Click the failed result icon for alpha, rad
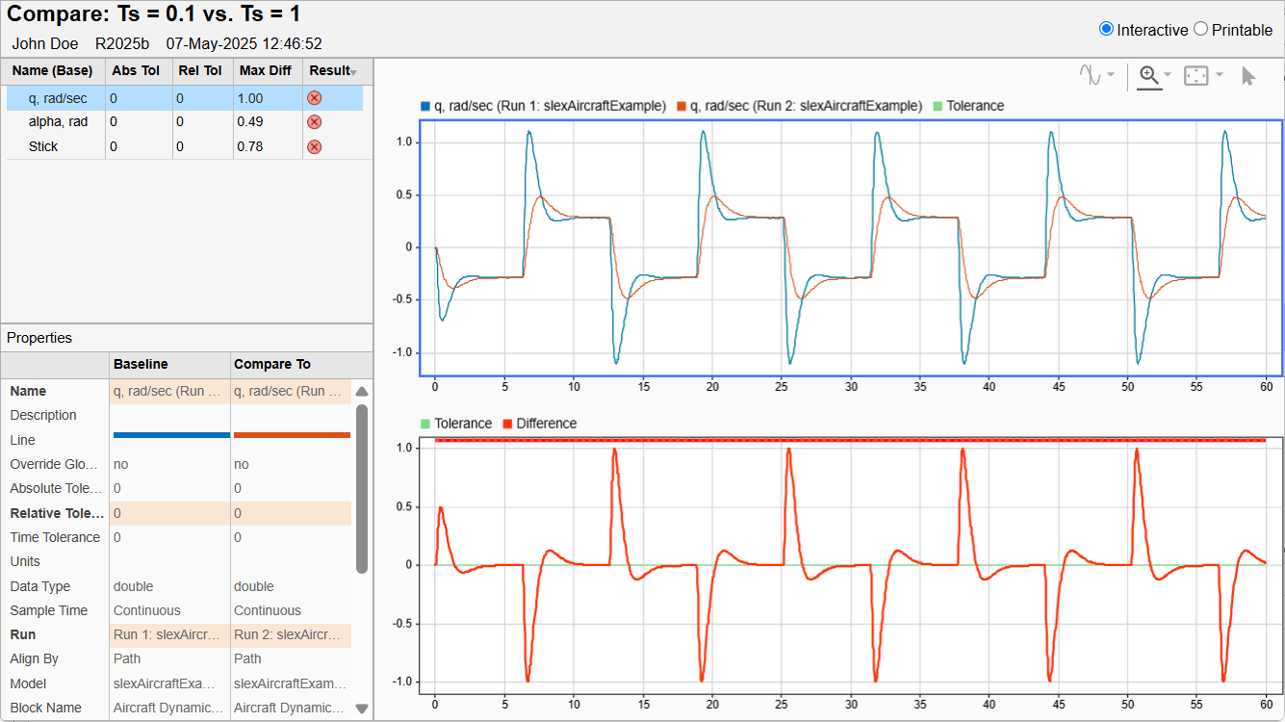 pyautogui.click(x=314, y=122)
